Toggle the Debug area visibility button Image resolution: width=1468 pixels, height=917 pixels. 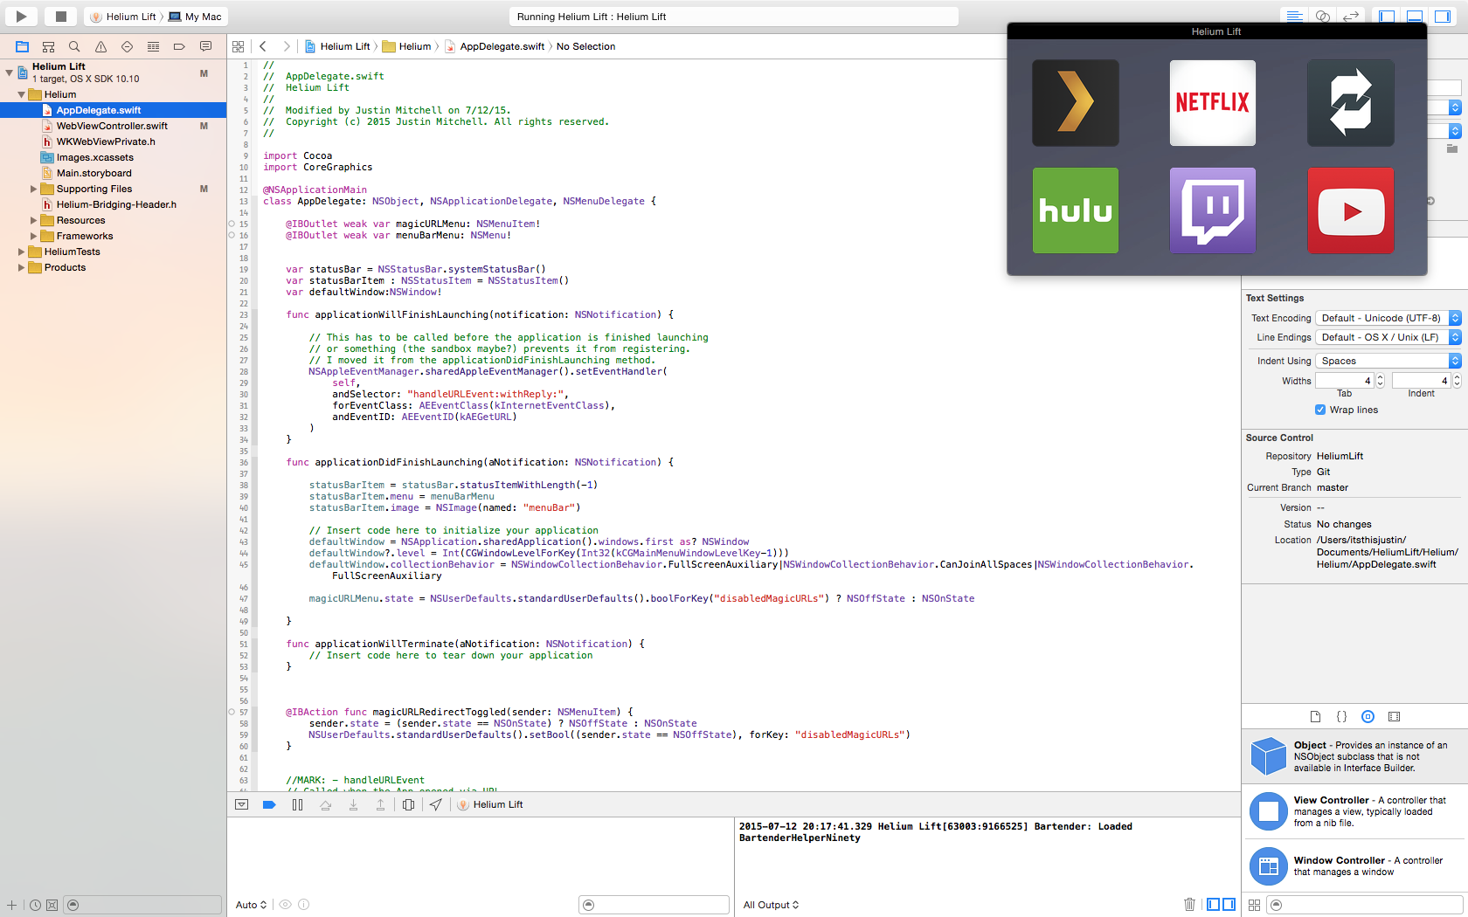tap(1415, 16)
